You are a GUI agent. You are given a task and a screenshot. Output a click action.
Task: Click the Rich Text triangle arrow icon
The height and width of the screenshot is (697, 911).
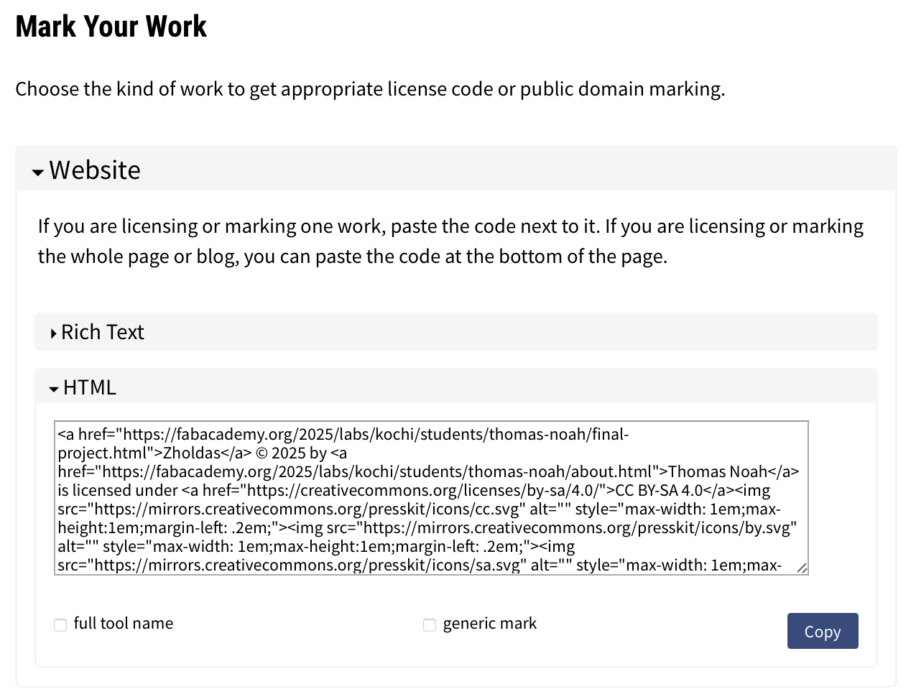pyautogui.click(x=54, y=333)
